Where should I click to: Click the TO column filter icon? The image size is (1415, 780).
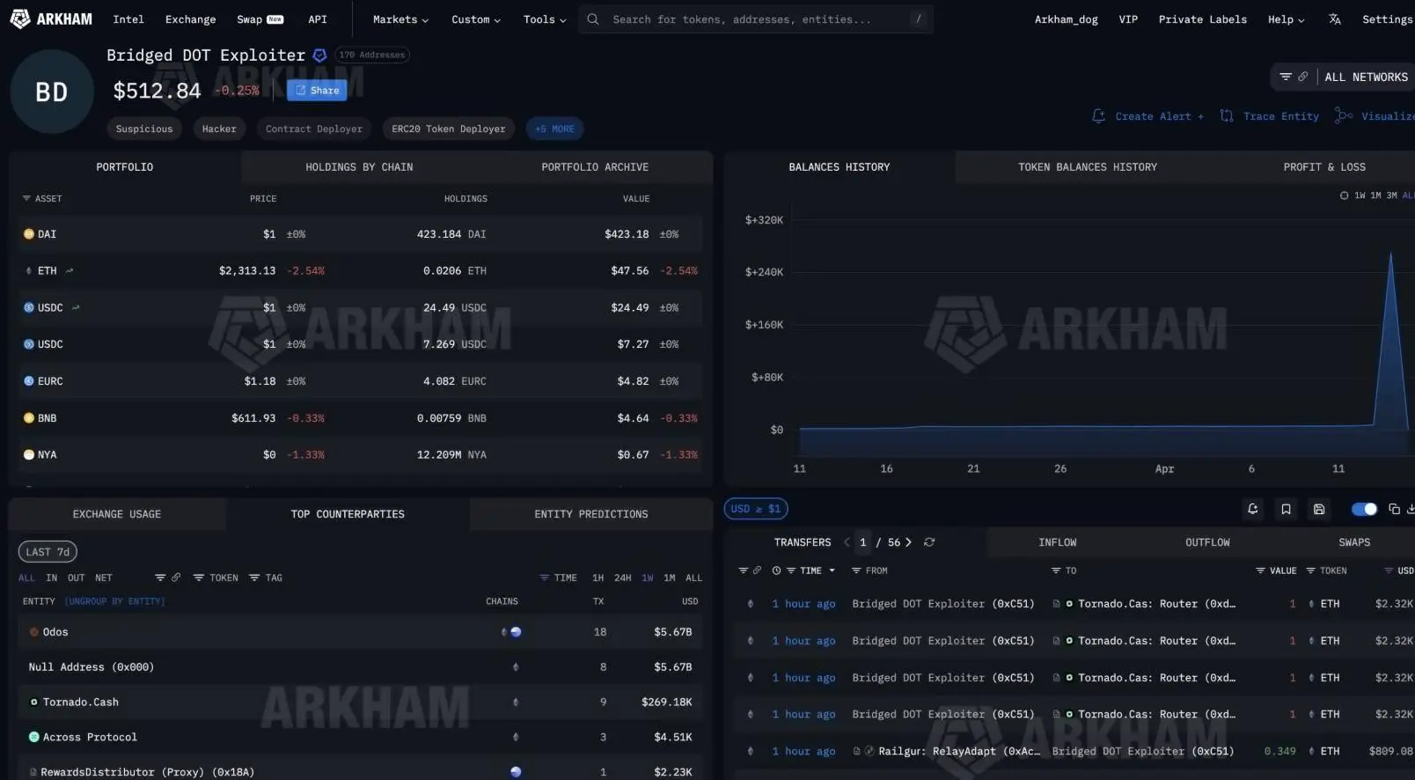(x=1056, y=570)
